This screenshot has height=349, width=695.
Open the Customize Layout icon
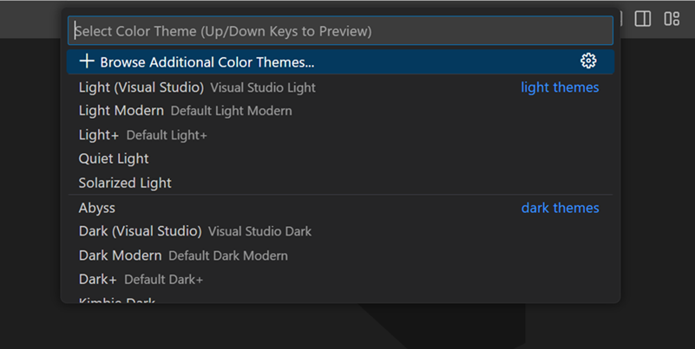[672, 18]
